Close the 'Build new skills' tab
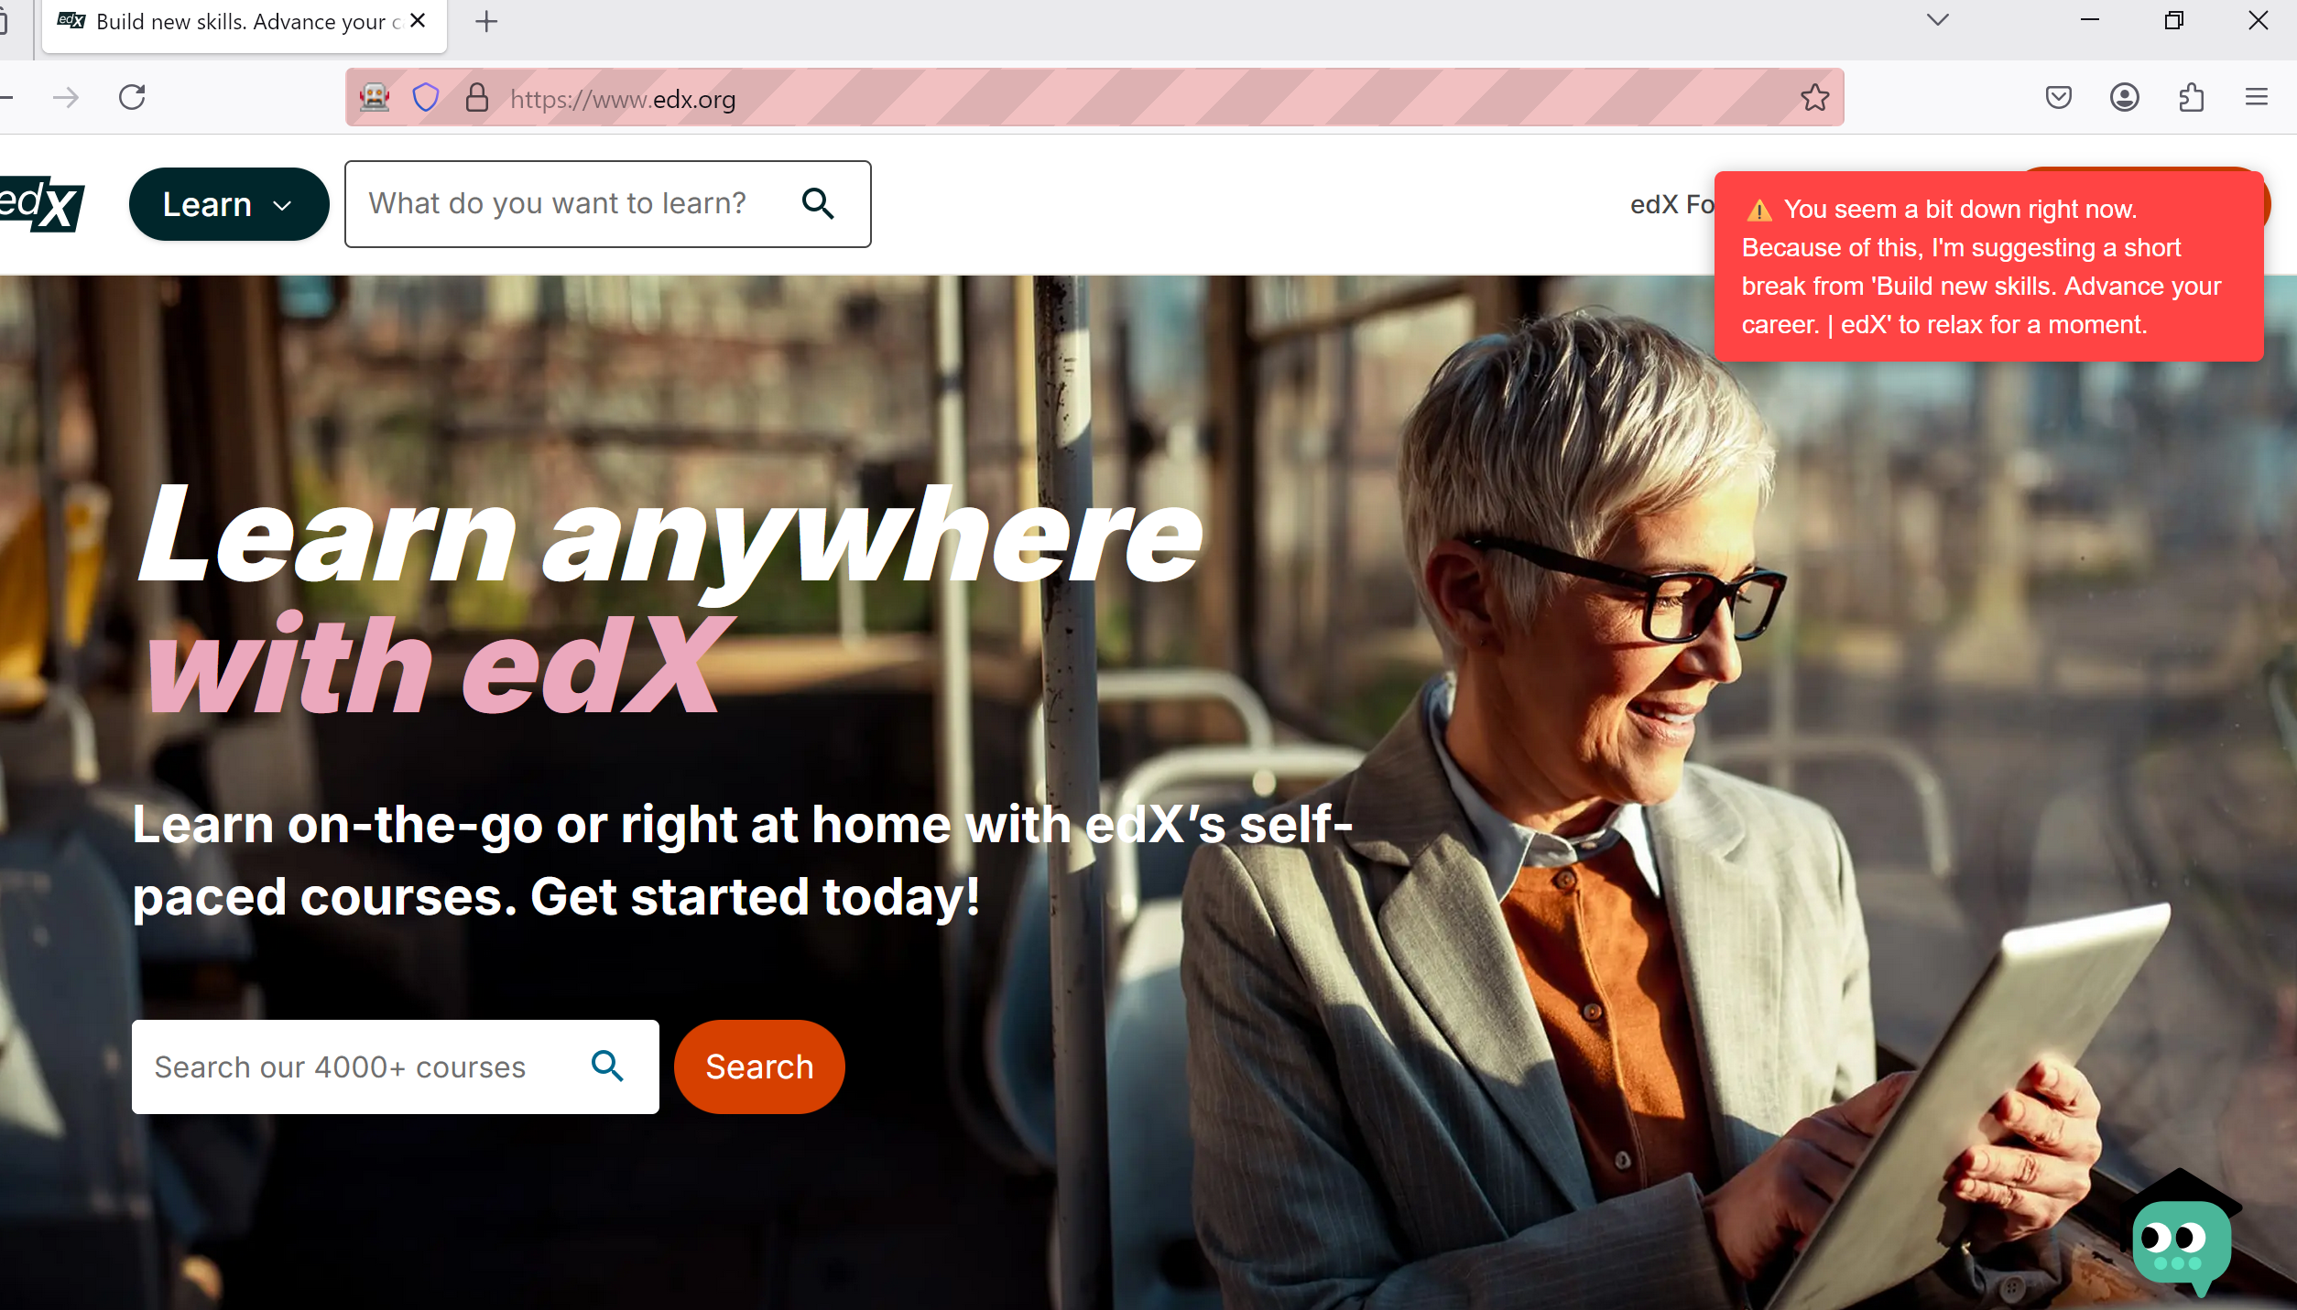2297x1310 pixels. click(418, 21)
